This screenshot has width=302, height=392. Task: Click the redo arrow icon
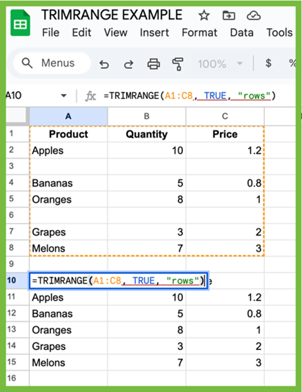coord(129,64)
